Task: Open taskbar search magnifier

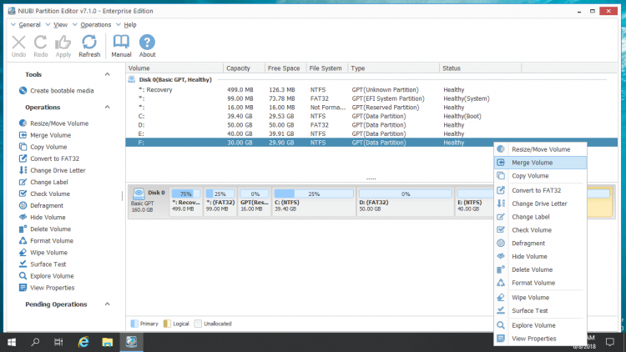Action: [x=35, y=342]
